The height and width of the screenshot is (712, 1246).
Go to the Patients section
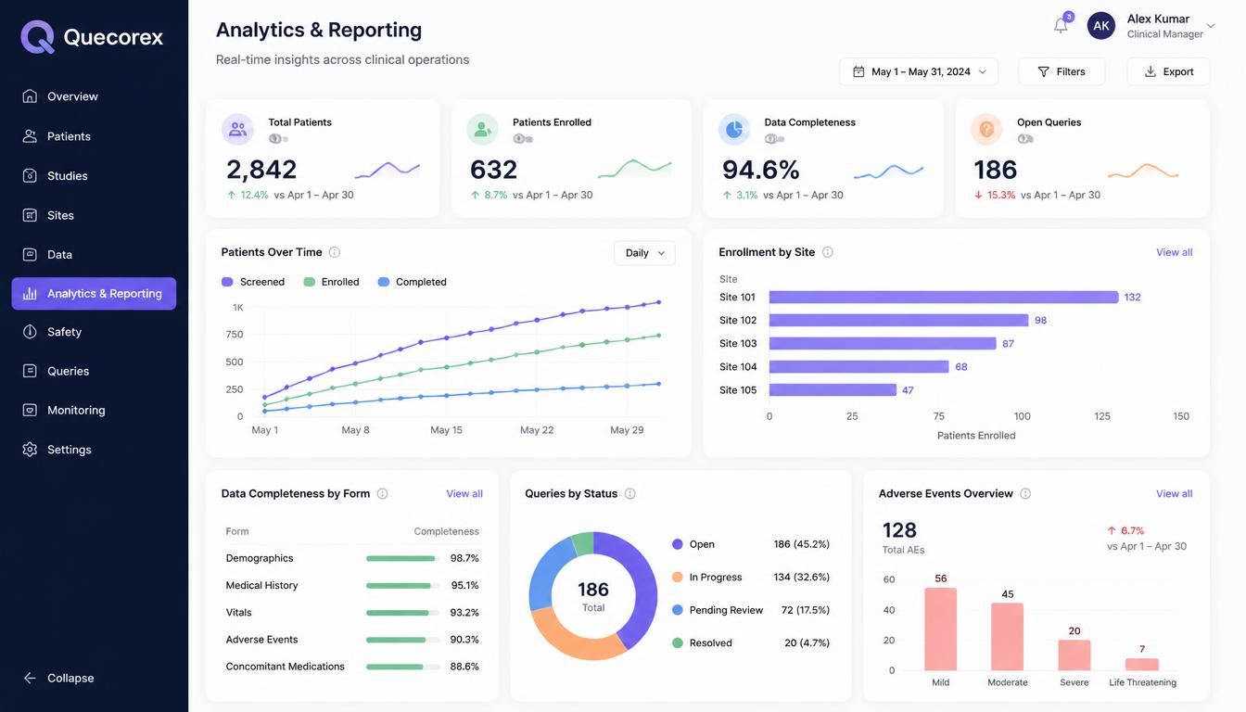coord(94,136)
